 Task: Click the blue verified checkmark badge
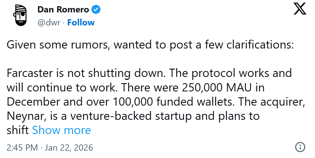(96, 9)
